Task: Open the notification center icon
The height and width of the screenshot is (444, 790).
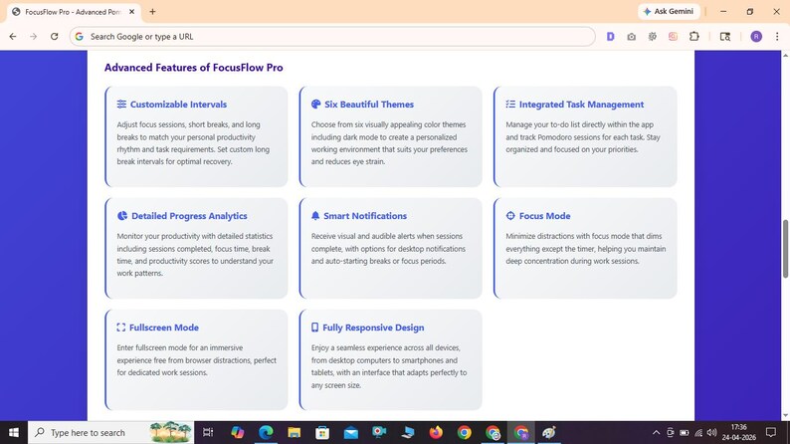Action: tap(771, 432)
